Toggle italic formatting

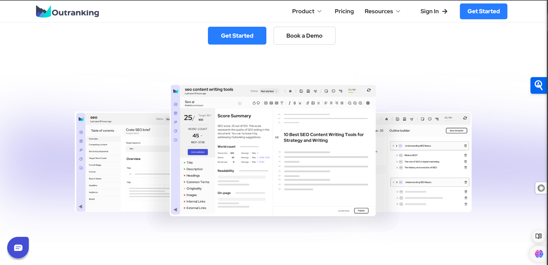290,103
